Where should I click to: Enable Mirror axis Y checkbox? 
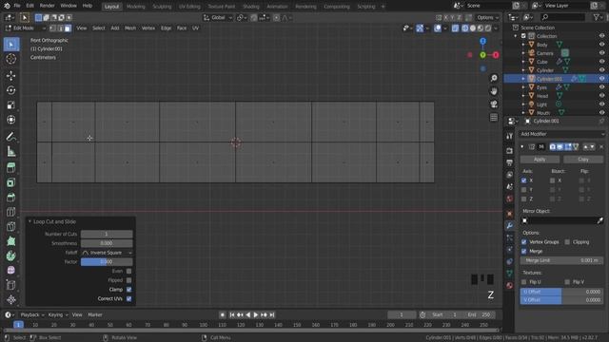[x=524, y=190]
